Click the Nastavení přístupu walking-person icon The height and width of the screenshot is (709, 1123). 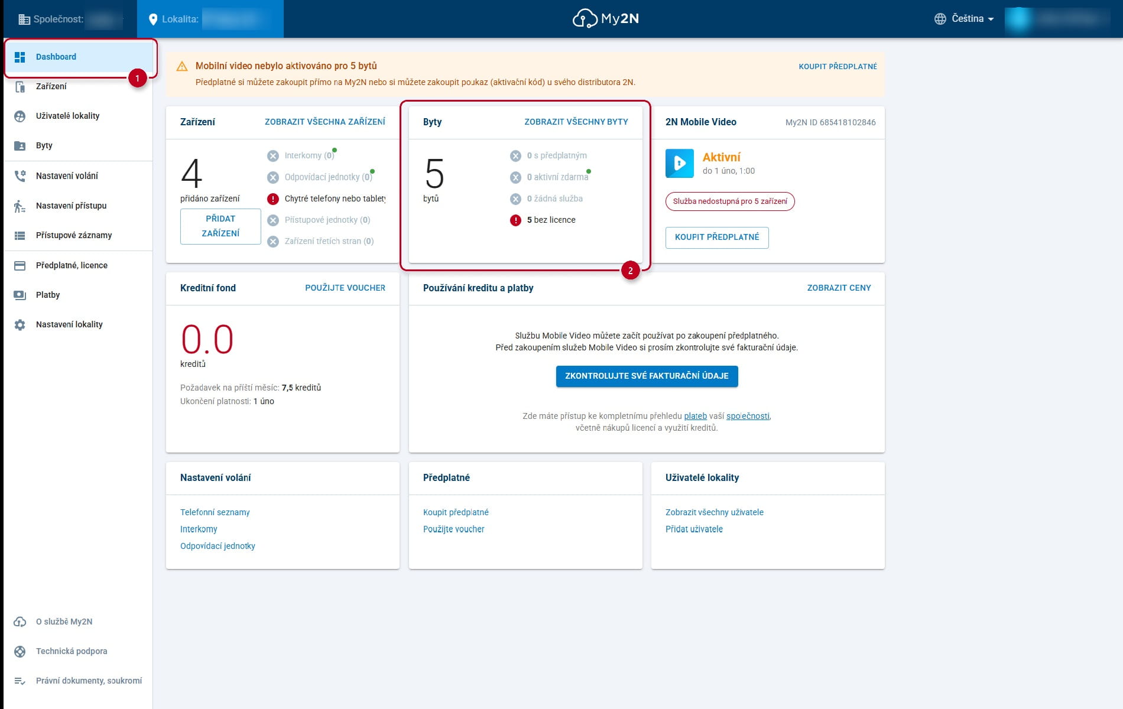20,206
